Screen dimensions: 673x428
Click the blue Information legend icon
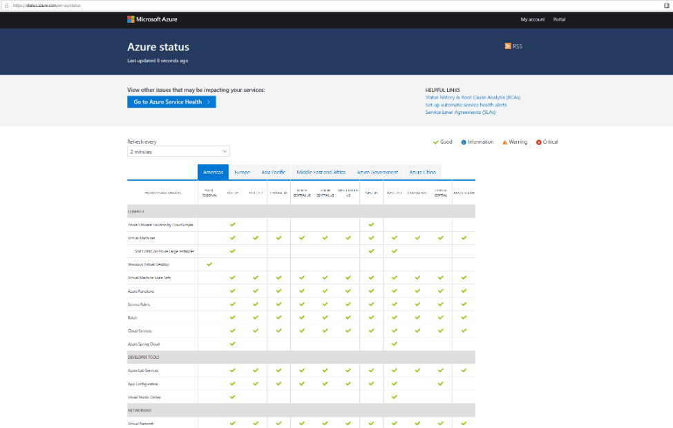point(464,142)
